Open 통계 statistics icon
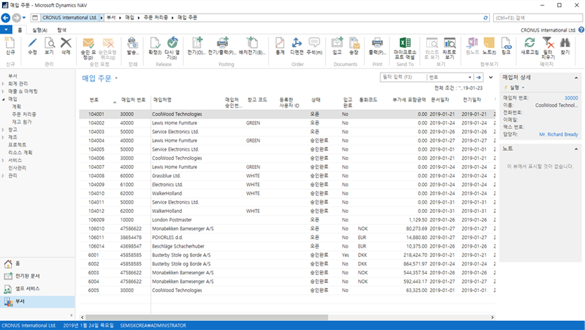Viewport: 585px width, 330px height. pos(280,46)
